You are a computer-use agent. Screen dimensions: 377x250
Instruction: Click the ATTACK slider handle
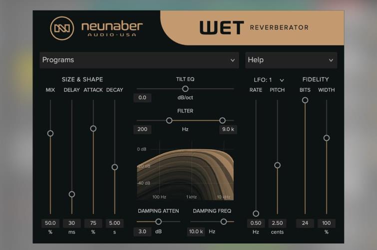tap(93, 128)
